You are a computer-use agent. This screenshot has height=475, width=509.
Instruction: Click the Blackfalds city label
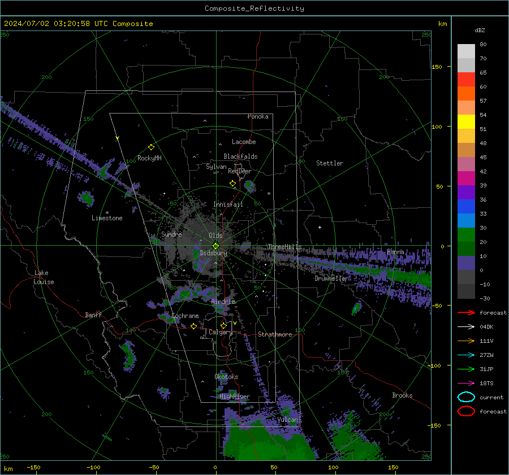pos(240,156)
